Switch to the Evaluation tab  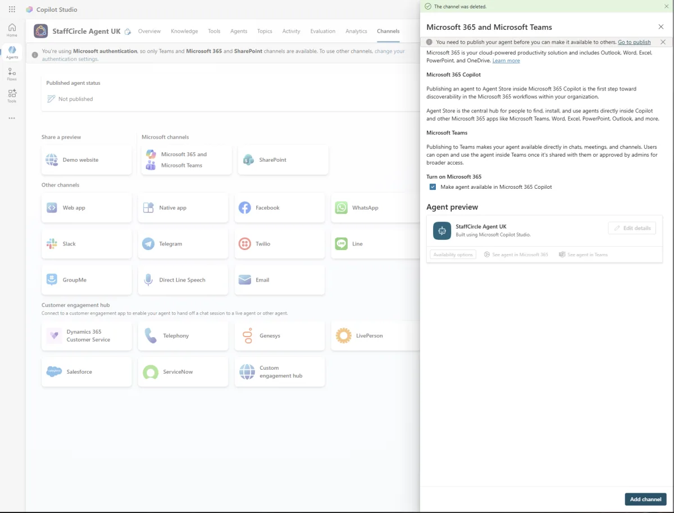point(322,31)
